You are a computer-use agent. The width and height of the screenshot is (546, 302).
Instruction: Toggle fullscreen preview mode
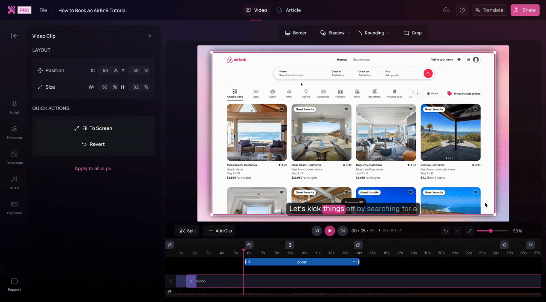[x=470, y=230]
